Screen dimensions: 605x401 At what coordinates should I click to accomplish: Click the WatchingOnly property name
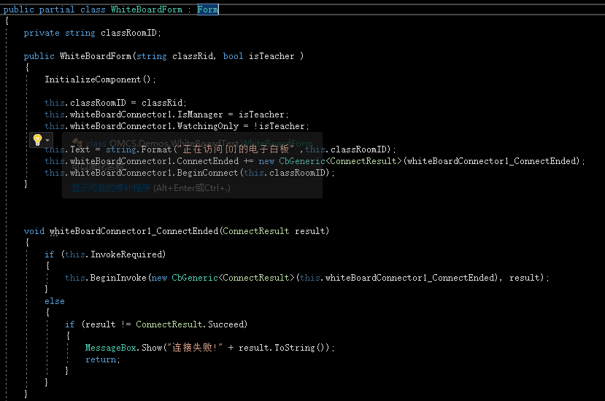[207, 126]
